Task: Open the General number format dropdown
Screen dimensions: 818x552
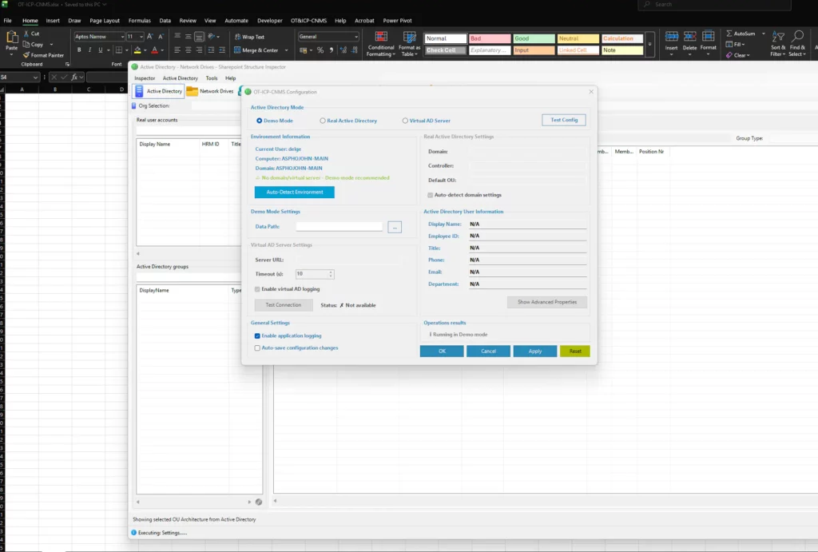Action: point(356,37)
